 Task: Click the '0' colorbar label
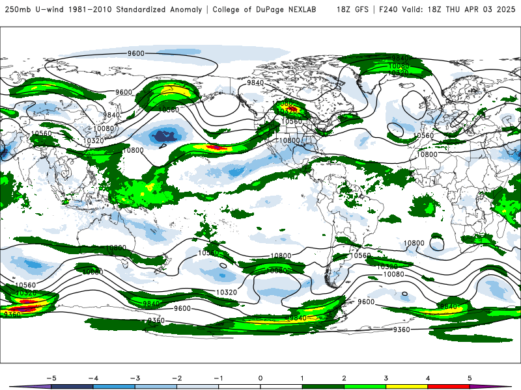click(x=260, y=378)
